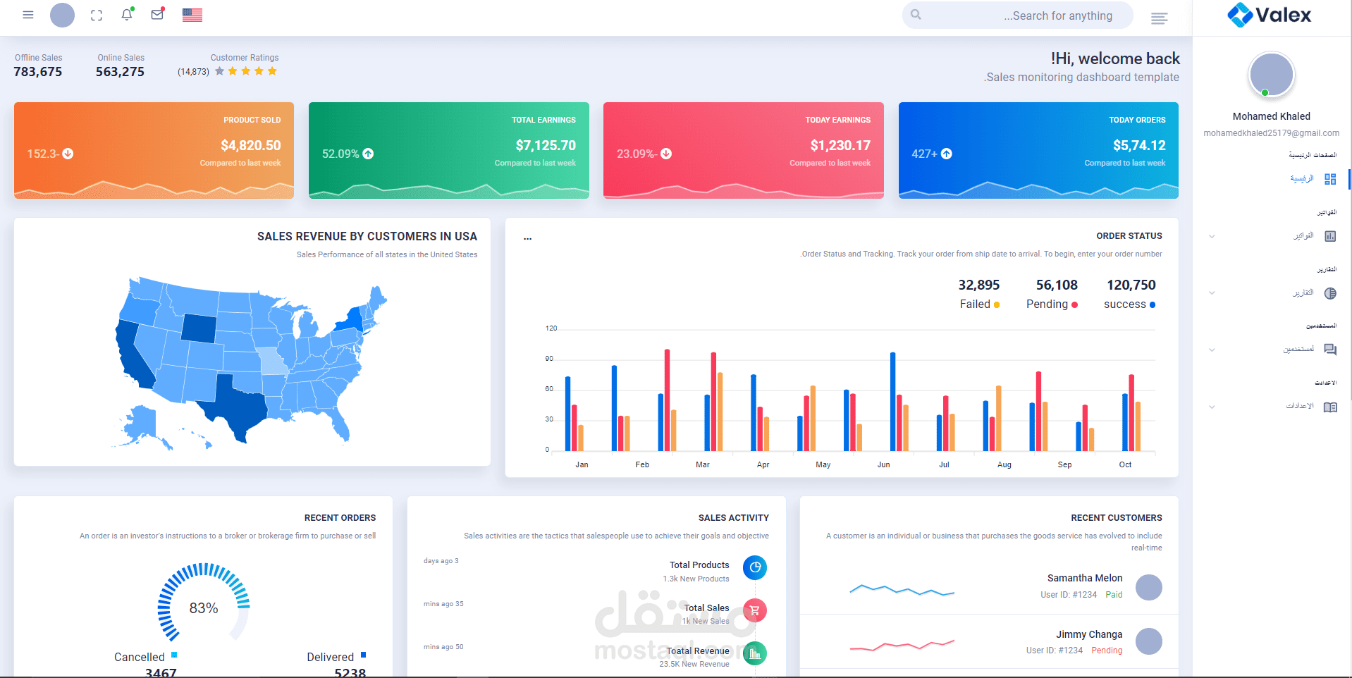Screen dimensions: 1352x678
Task: Click the Today Earnings card
Action: 744,150
